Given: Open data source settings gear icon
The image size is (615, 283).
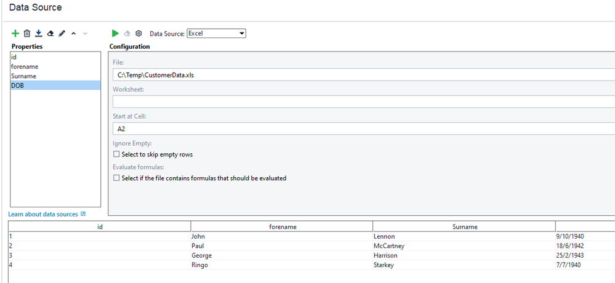Looking at the screenshot, I should 139,33.
